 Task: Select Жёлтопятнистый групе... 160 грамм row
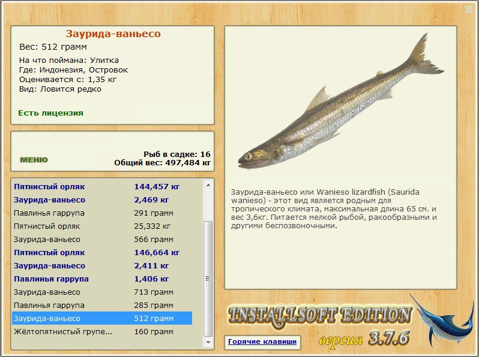[102, 331]
